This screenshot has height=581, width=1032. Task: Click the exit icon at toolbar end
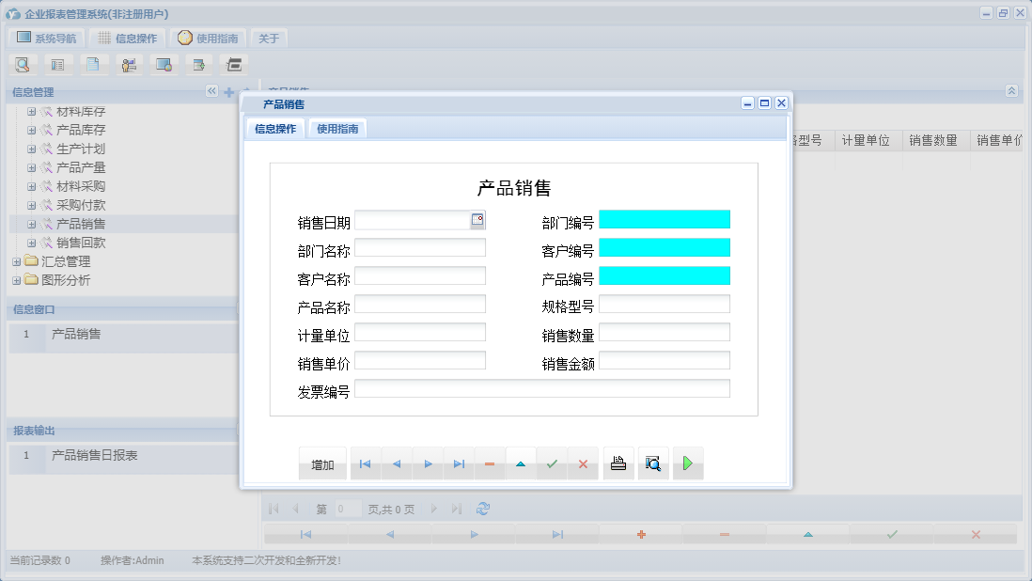click(233, 64)
